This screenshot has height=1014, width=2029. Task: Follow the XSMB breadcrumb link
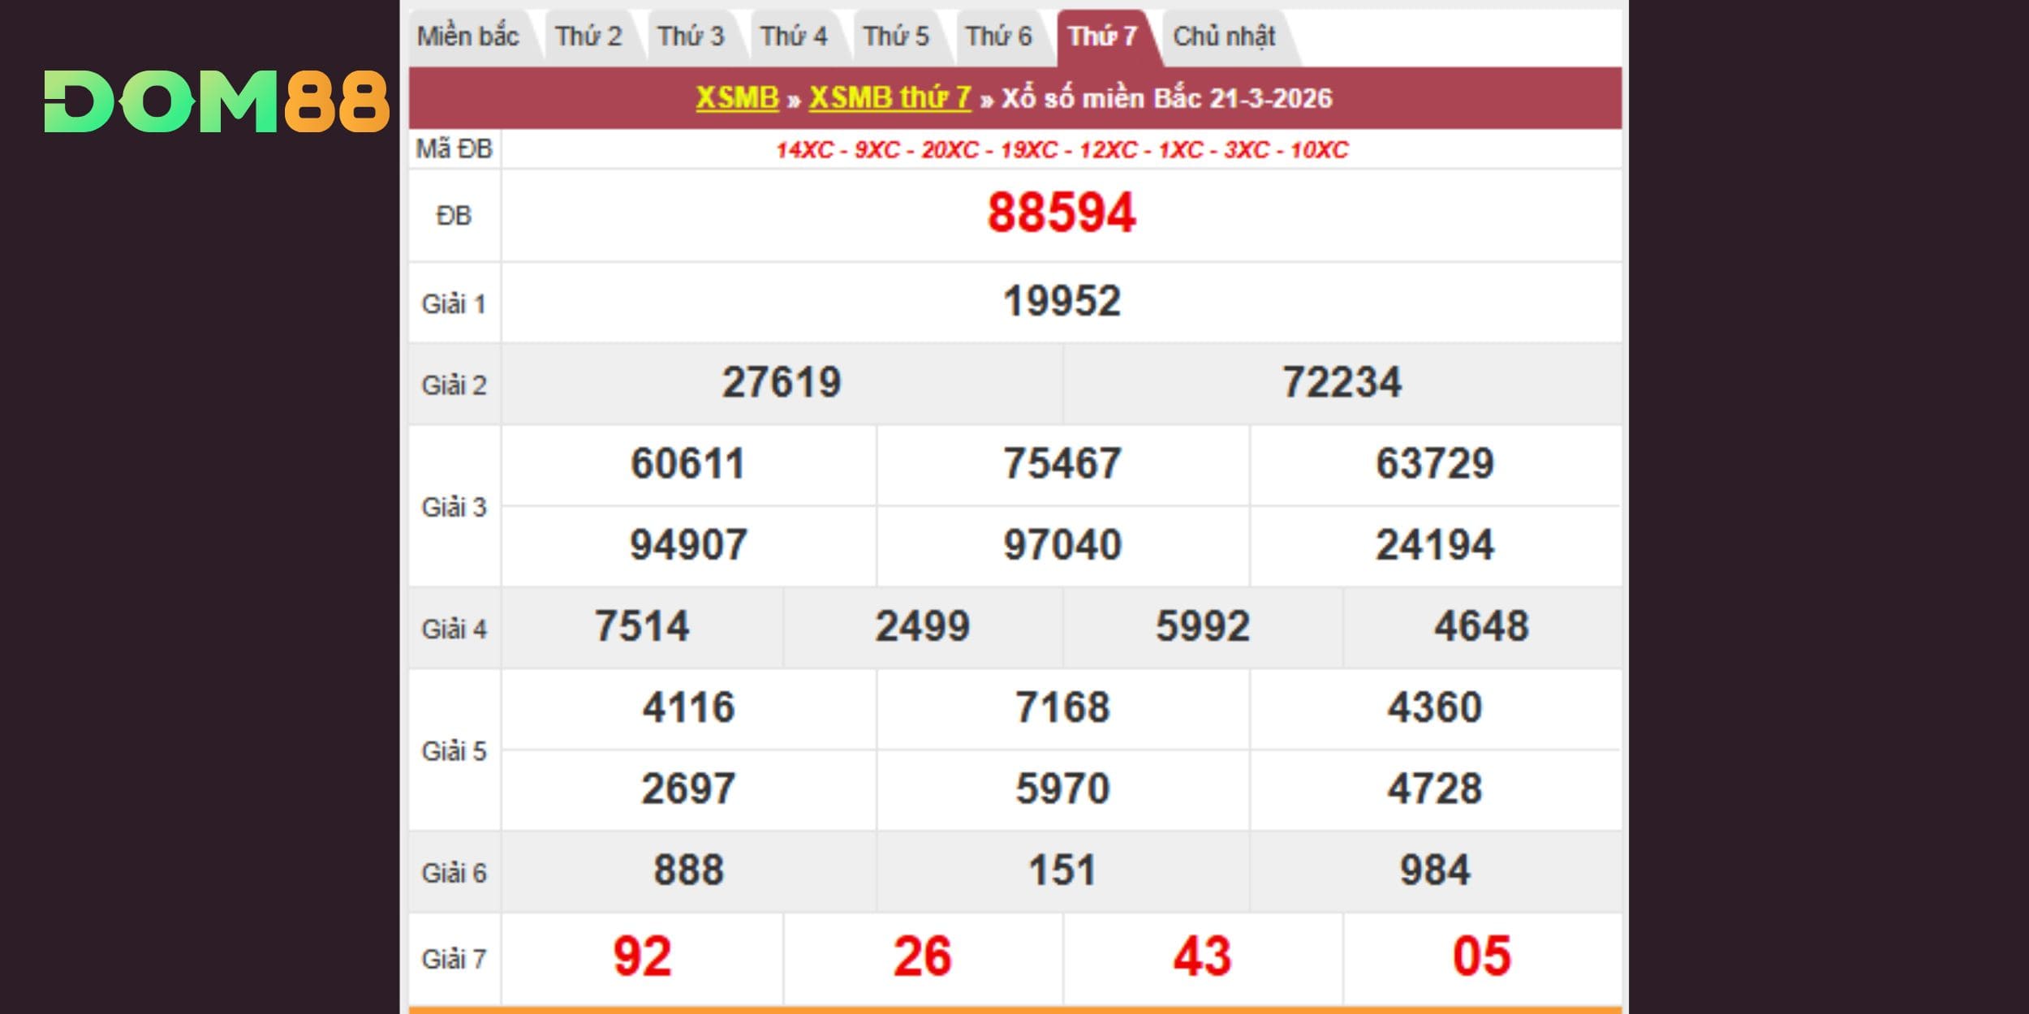[737, 98]
